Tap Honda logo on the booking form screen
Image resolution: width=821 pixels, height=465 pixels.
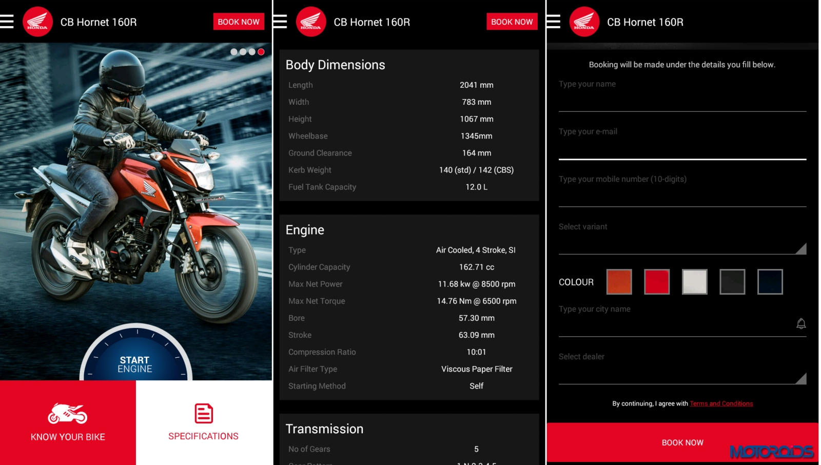584,22
